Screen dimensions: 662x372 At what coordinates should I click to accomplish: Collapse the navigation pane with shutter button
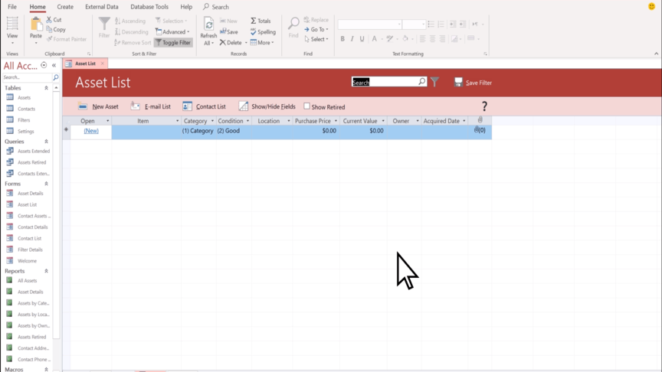(54, 66)
